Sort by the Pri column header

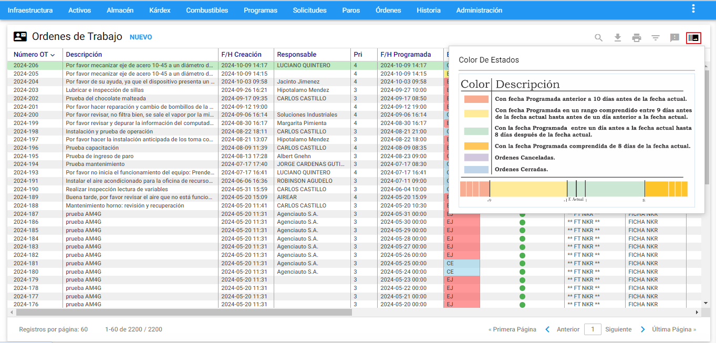[358, 55]
